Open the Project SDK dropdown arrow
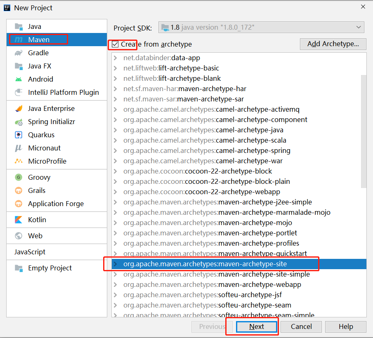373x338 pixels. 359,27
